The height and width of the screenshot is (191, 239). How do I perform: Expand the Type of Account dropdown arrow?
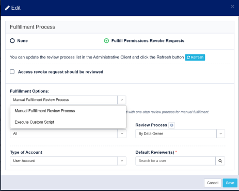coord(122,161)
